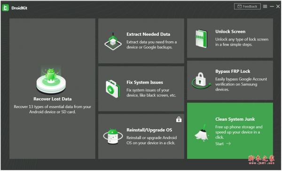
Task: Click the Reinstall/Upgrade OS Android icon
Action: [113, 136]
